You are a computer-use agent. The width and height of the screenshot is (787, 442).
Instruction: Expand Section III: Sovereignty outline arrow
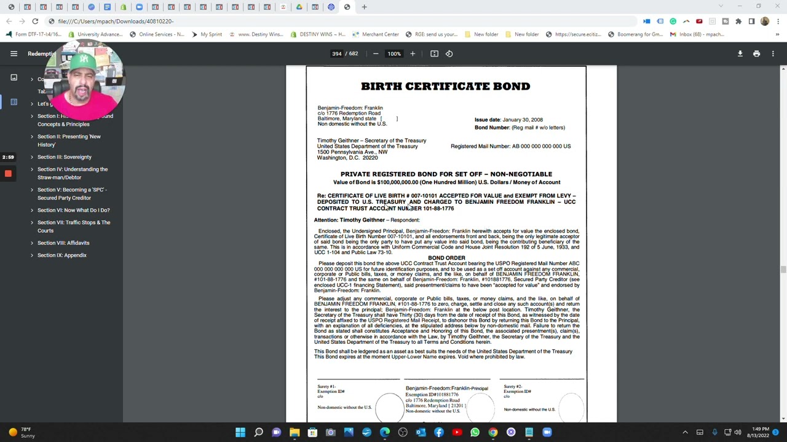pos(32,157)
